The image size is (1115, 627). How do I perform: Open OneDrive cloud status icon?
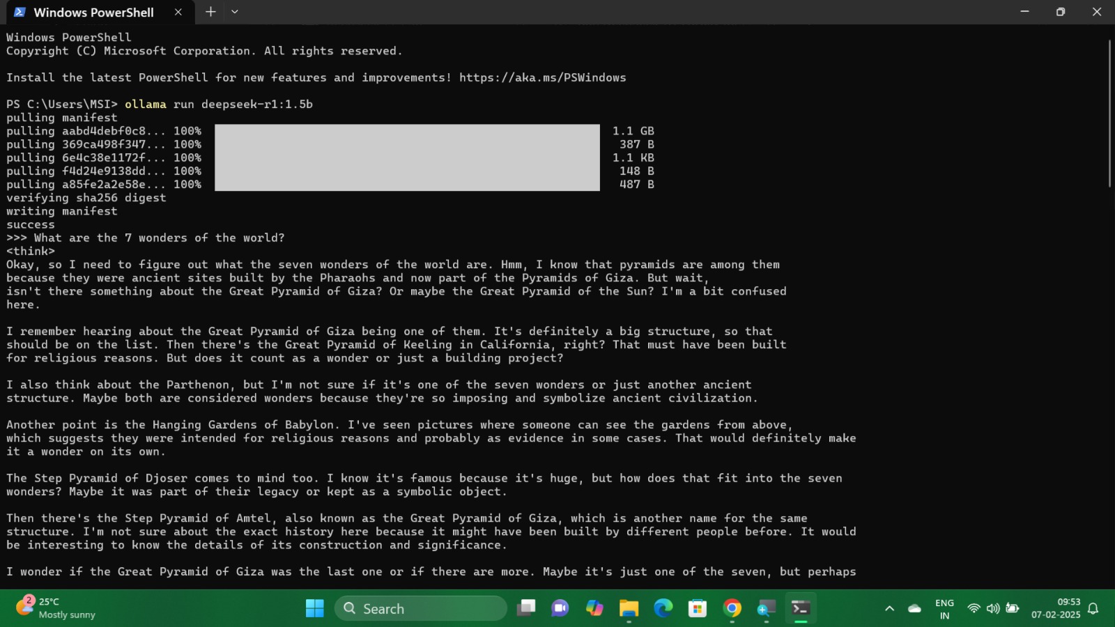coord(915,608)
